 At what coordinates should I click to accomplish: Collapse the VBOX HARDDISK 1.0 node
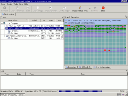click(x=4, y=28)
